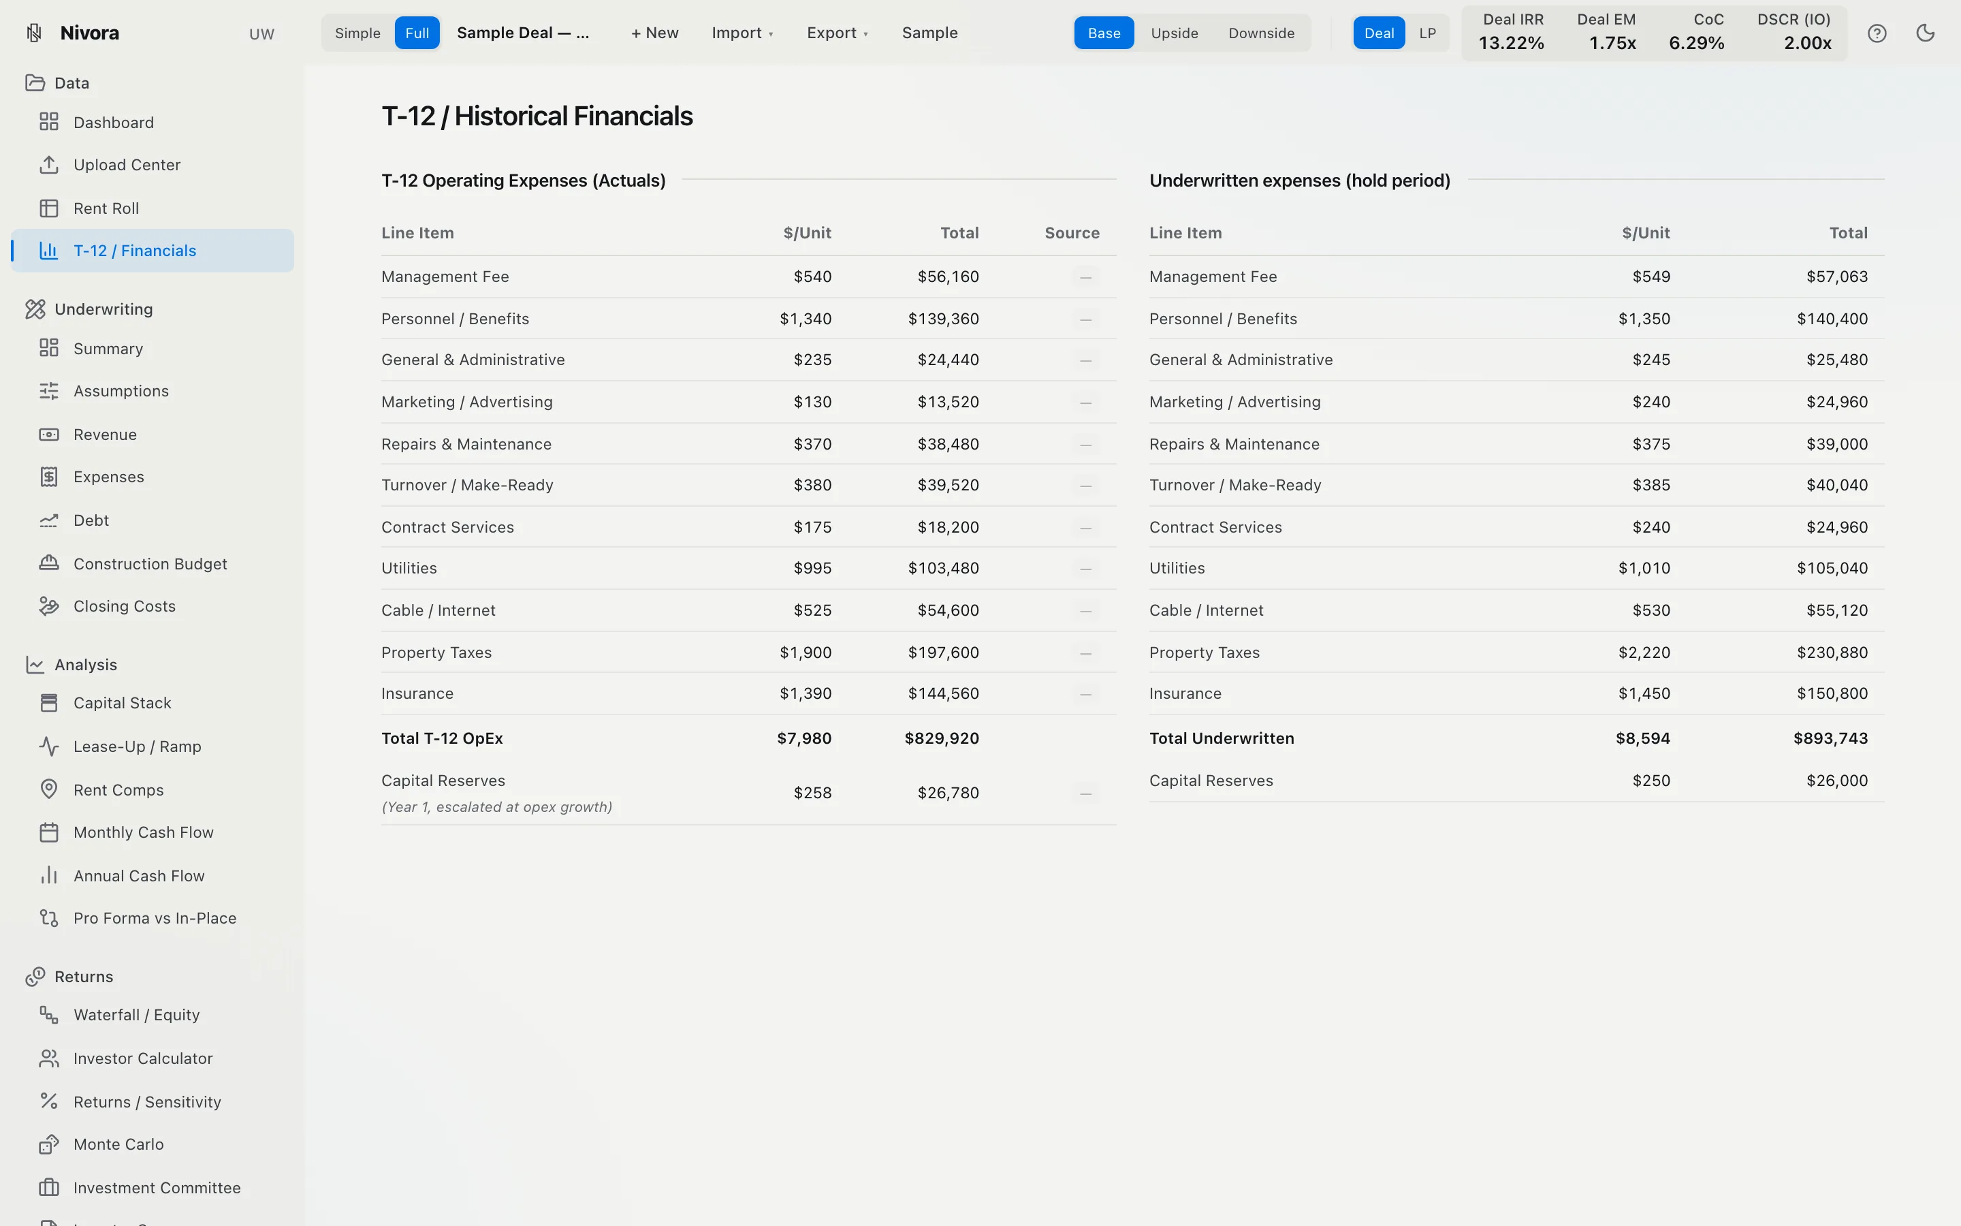Click the Assumptions sliders icon
This screenshot has width=1961, height=1226.
(x=48, y=391)
